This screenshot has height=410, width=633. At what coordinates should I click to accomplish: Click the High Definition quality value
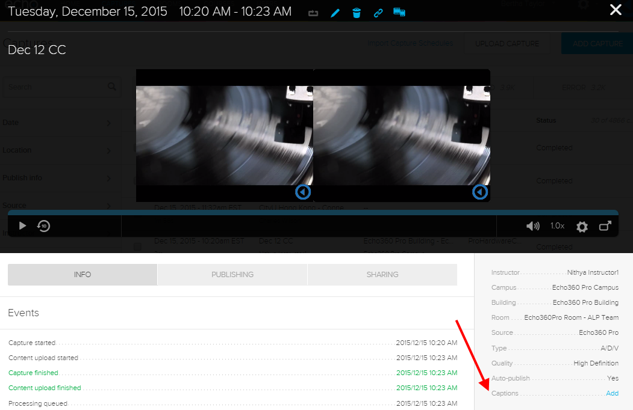(596, 363)
